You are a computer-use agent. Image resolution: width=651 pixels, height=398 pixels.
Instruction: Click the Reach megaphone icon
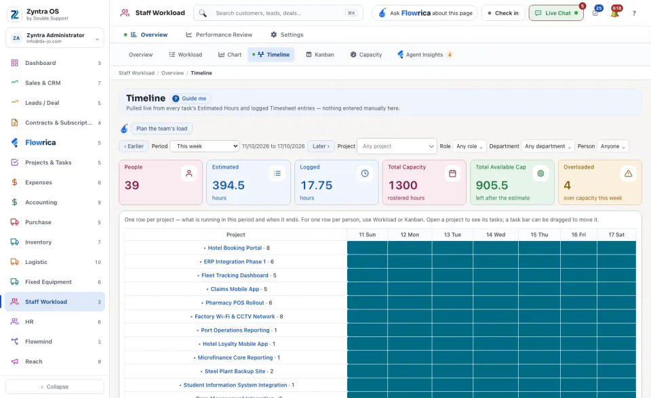tap(14, 361)
